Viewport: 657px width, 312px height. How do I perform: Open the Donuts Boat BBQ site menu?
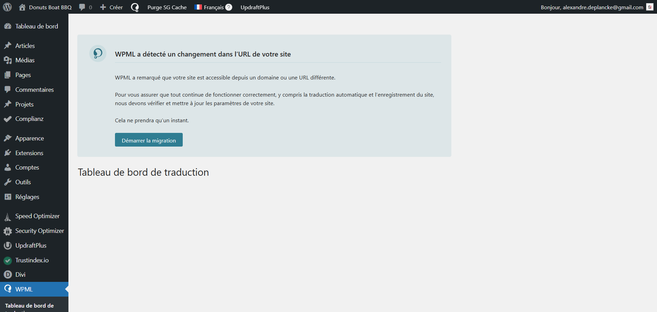(46, 7)
